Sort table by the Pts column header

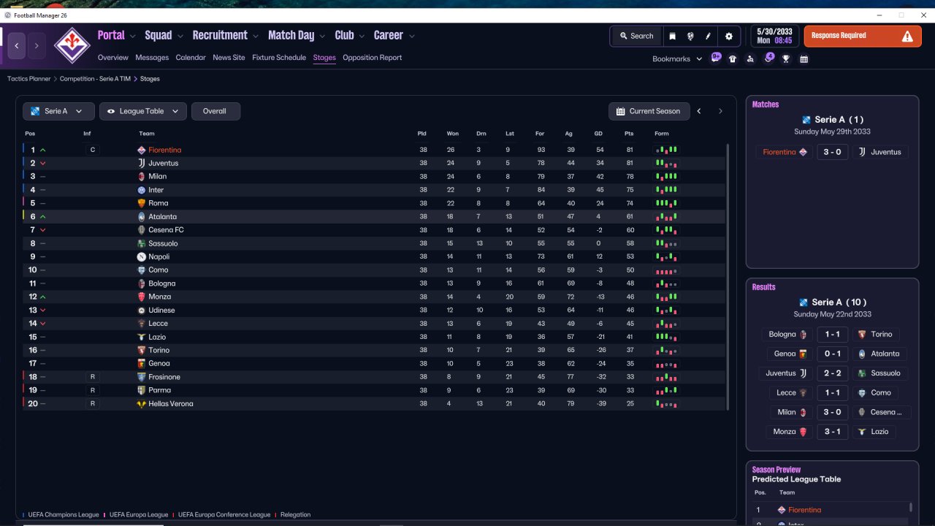click(629, 134)
